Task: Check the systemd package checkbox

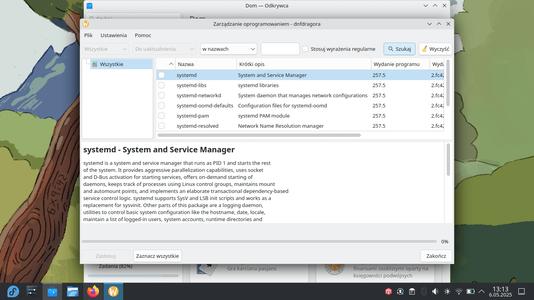Action: coord(161,75)
